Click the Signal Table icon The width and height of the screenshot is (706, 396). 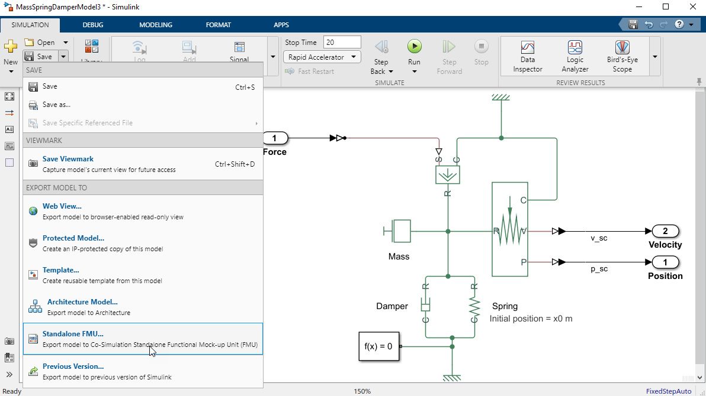[x=239, y=47]
